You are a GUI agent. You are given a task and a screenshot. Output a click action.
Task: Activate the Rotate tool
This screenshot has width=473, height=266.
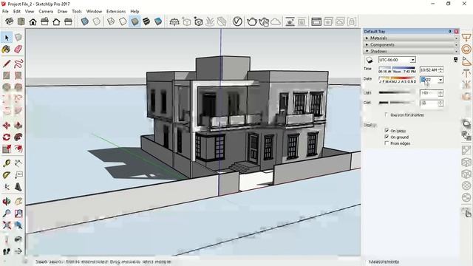[7, 137]
